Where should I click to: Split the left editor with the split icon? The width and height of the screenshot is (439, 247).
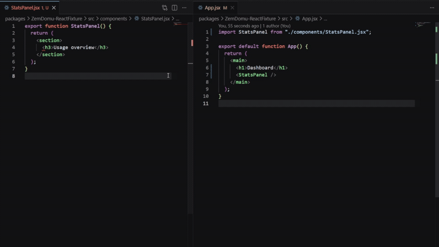click(x=174, y=8)
